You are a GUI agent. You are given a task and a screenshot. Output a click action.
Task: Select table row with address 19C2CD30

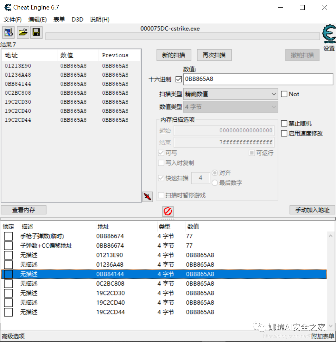[x=164, y=293]
